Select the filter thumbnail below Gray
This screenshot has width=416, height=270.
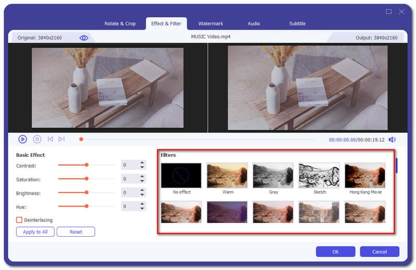pyautogui.click(x=274, y=212)
